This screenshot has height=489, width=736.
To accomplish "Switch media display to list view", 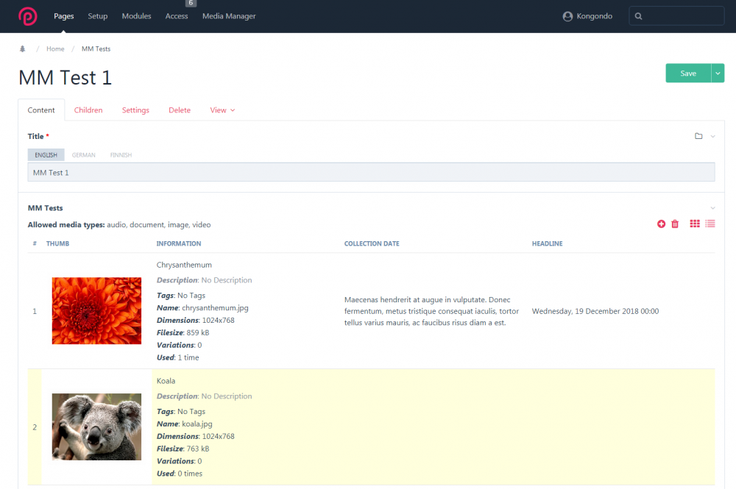I will (x=710, y=224).
